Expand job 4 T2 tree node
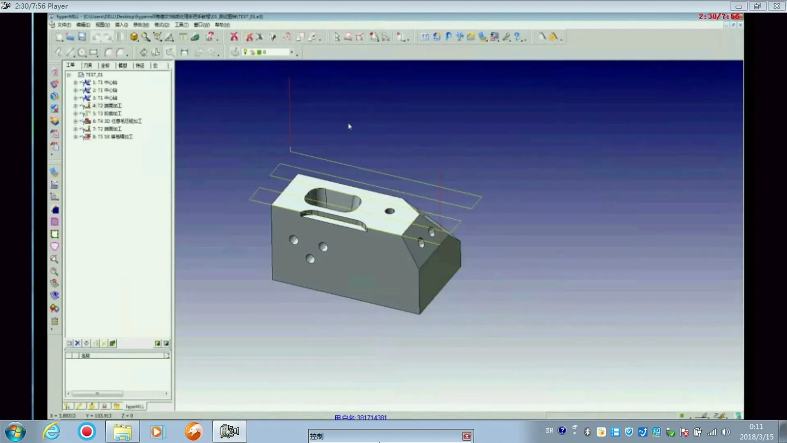The image size is (787, 443). [x=75, y=106]
